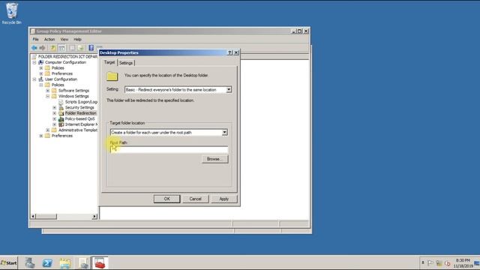The width and height of the screenshot is (480, 270).
Task: Expand the Software Settings node
Action: pyautogui.click(x=48, y=91)
